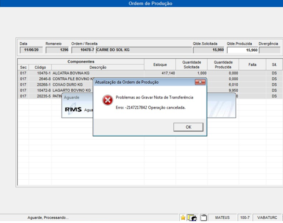Click the Aguarde, Processando... status text
Screen dimensions: 283x223
point(48,218)
